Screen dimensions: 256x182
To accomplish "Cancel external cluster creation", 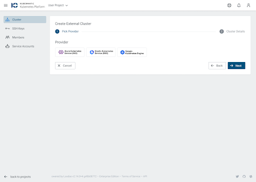I will [65, 65].
